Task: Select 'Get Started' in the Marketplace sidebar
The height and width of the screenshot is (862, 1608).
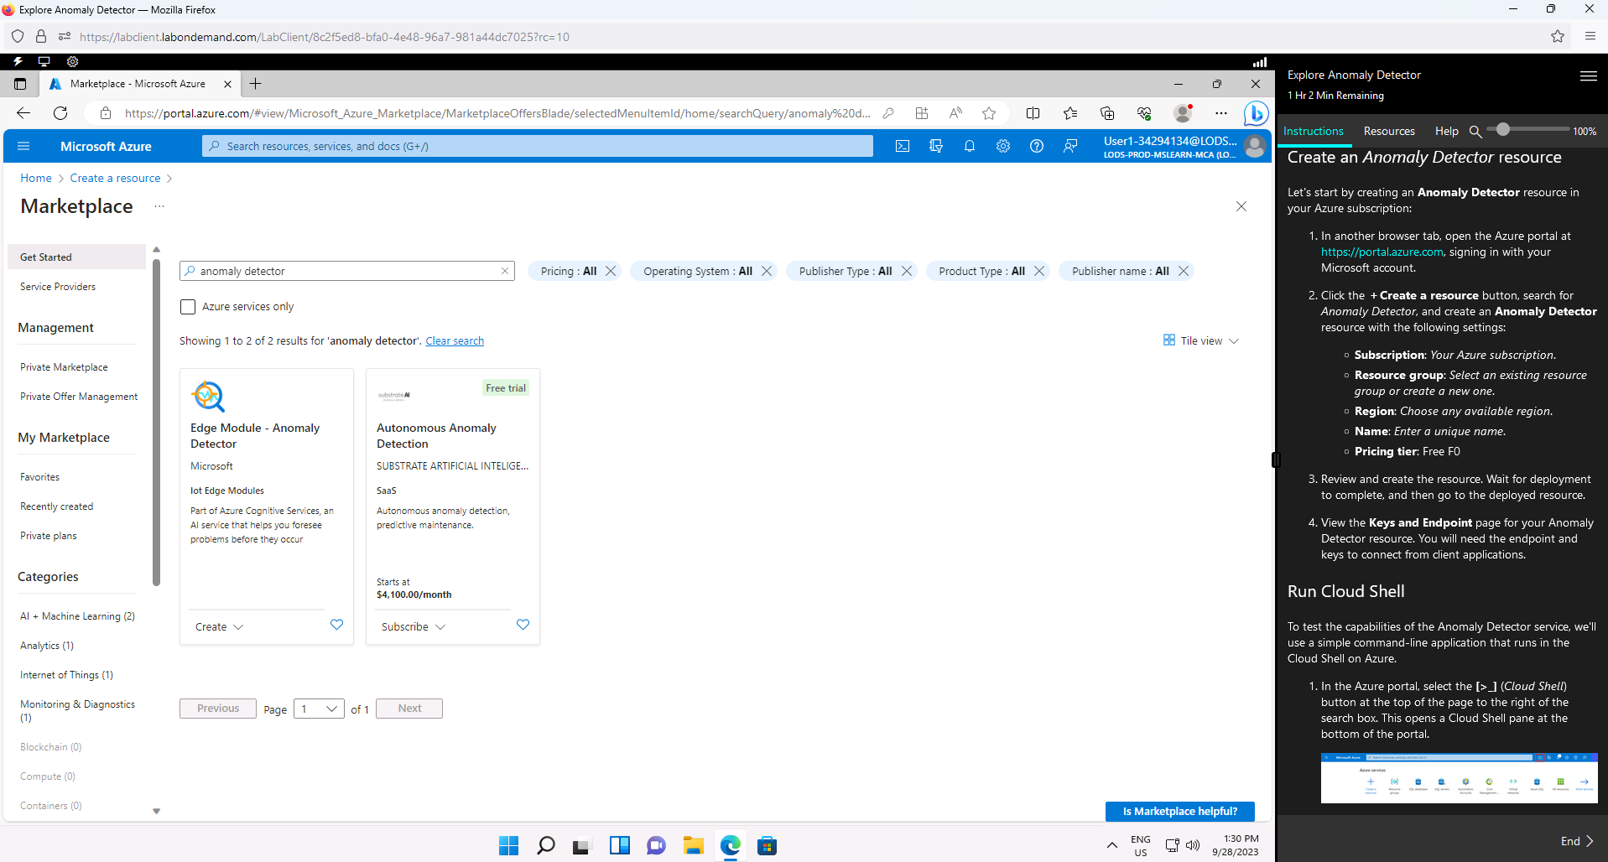Action: click(x=44, y=257)
